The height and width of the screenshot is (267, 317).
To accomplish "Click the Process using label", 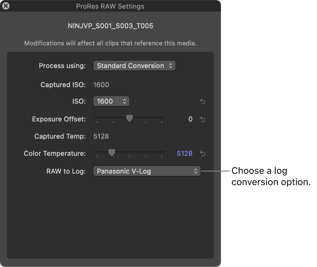I will pyautogui.click(x=62, y=66).
